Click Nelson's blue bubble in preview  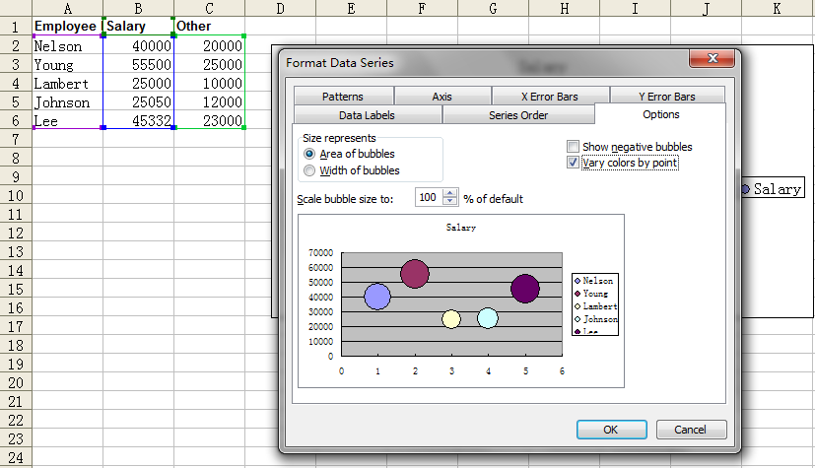pyautogui.click(x=377, y=297)
